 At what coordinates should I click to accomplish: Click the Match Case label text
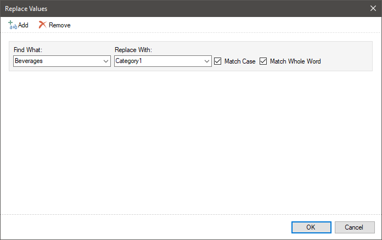click(240, 61)
